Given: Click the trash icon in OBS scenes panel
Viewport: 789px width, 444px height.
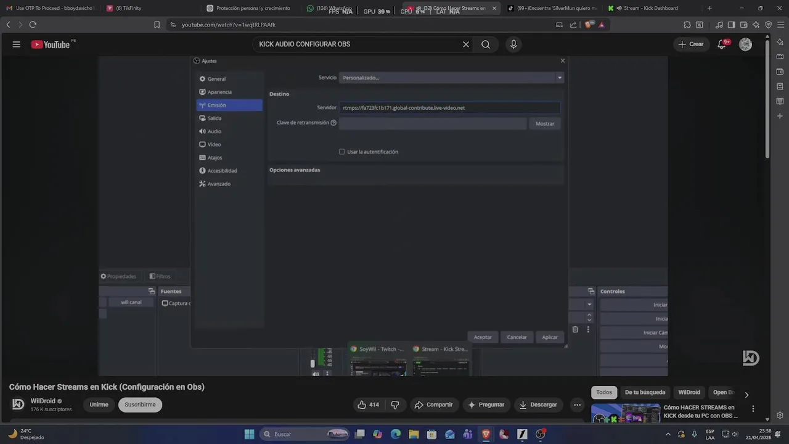Looking at the screenshot, I should [575, 329].
